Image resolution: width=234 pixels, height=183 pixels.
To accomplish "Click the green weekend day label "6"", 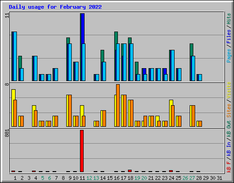I will [x=49, y=178].
